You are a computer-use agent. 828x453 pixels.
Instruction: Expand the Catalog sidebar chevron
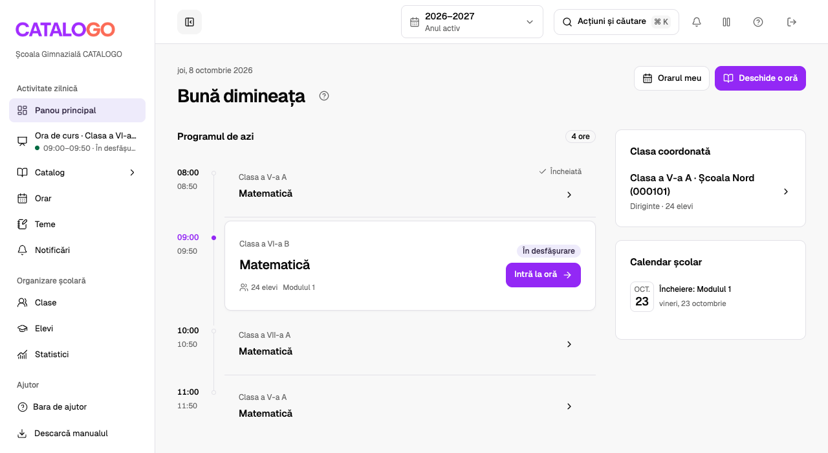132,173
